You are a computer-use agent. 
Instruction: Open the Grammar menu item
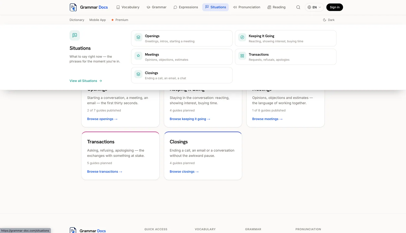pos(157,7)
